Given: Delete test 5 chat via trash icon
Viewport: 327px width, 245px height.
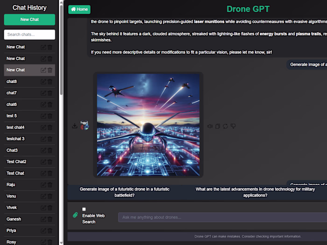Looking at the screenshot, I should coord(50,116).
